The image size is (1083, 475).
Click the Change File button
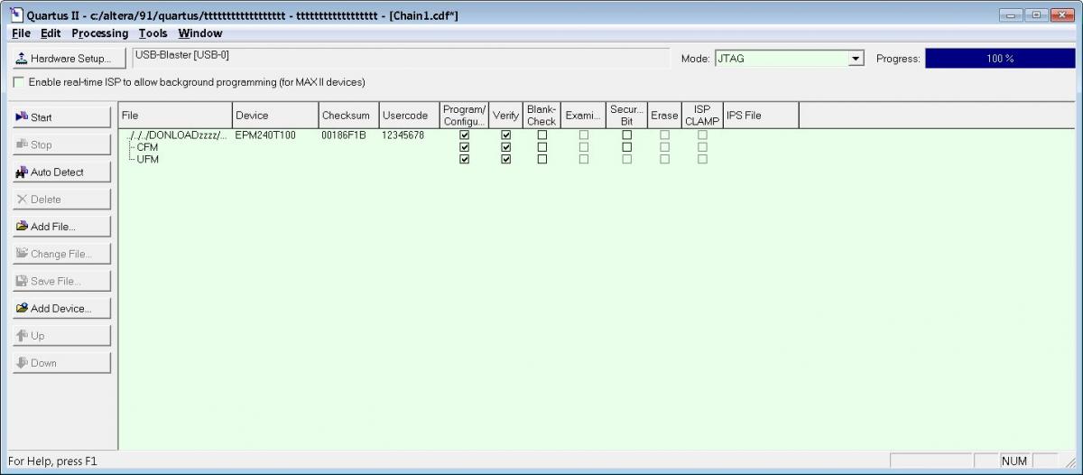(x=62, y=254)
